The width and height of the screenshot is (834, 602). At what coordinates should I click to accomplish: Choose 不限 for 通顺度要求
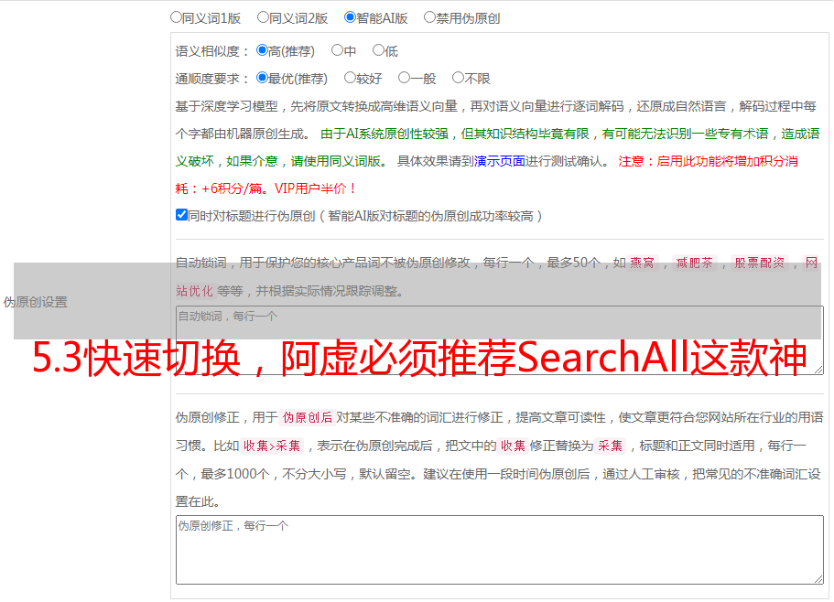(x=458, y=78)
